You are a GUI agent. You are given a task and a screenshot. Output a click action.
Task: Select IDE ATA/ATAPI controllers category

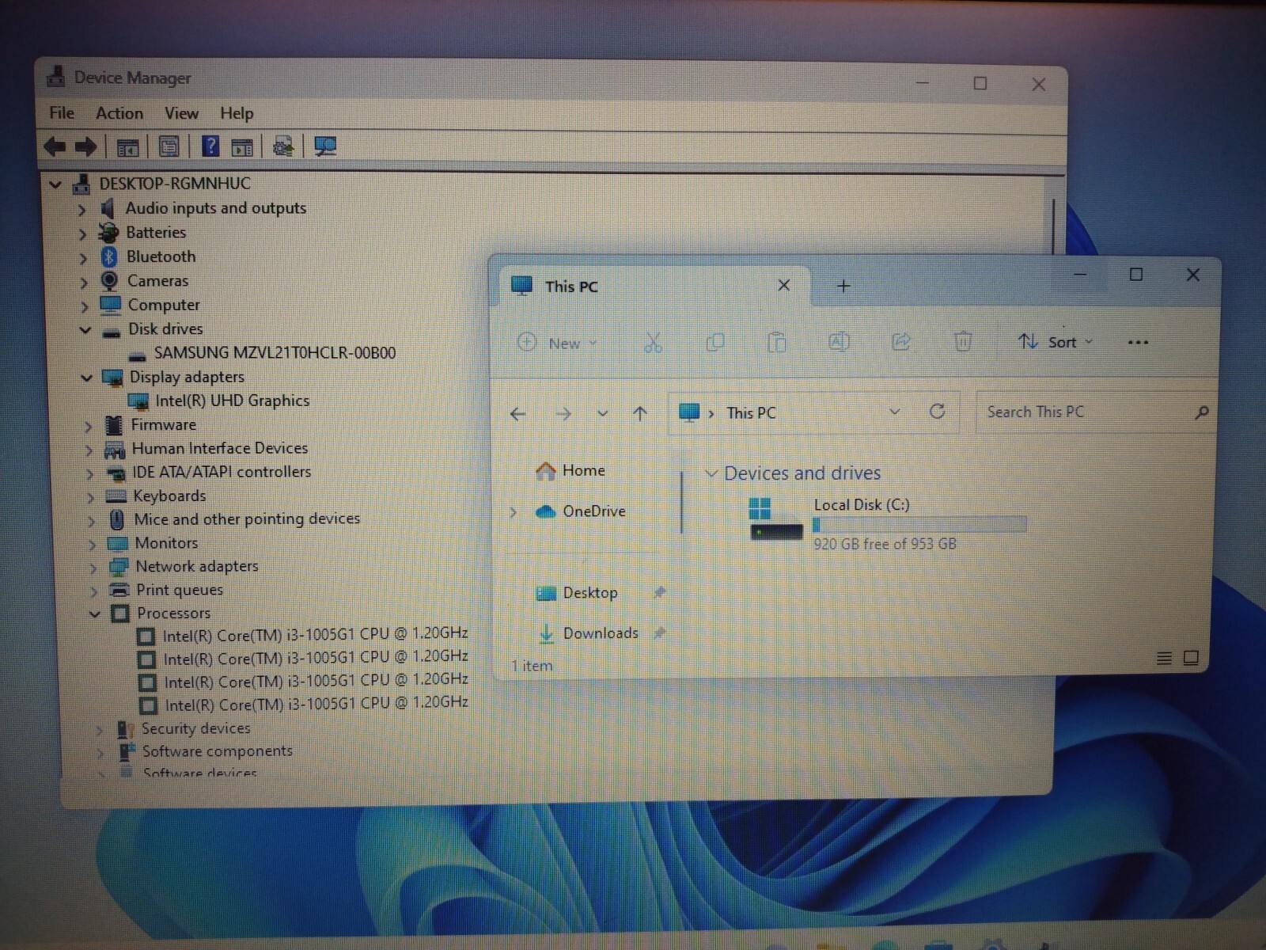click(222, 472)
